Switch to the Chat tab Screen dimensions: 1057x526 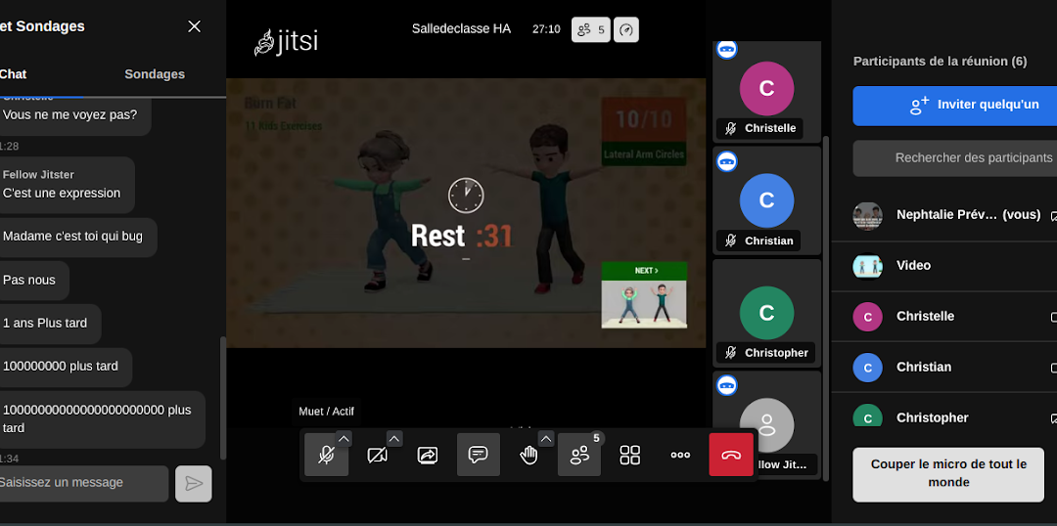click(14, 74)
